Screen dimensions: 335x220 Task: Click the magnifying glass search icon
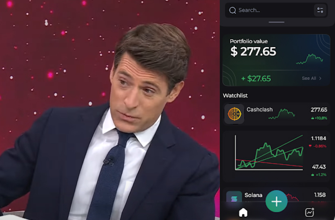(232, 10)
